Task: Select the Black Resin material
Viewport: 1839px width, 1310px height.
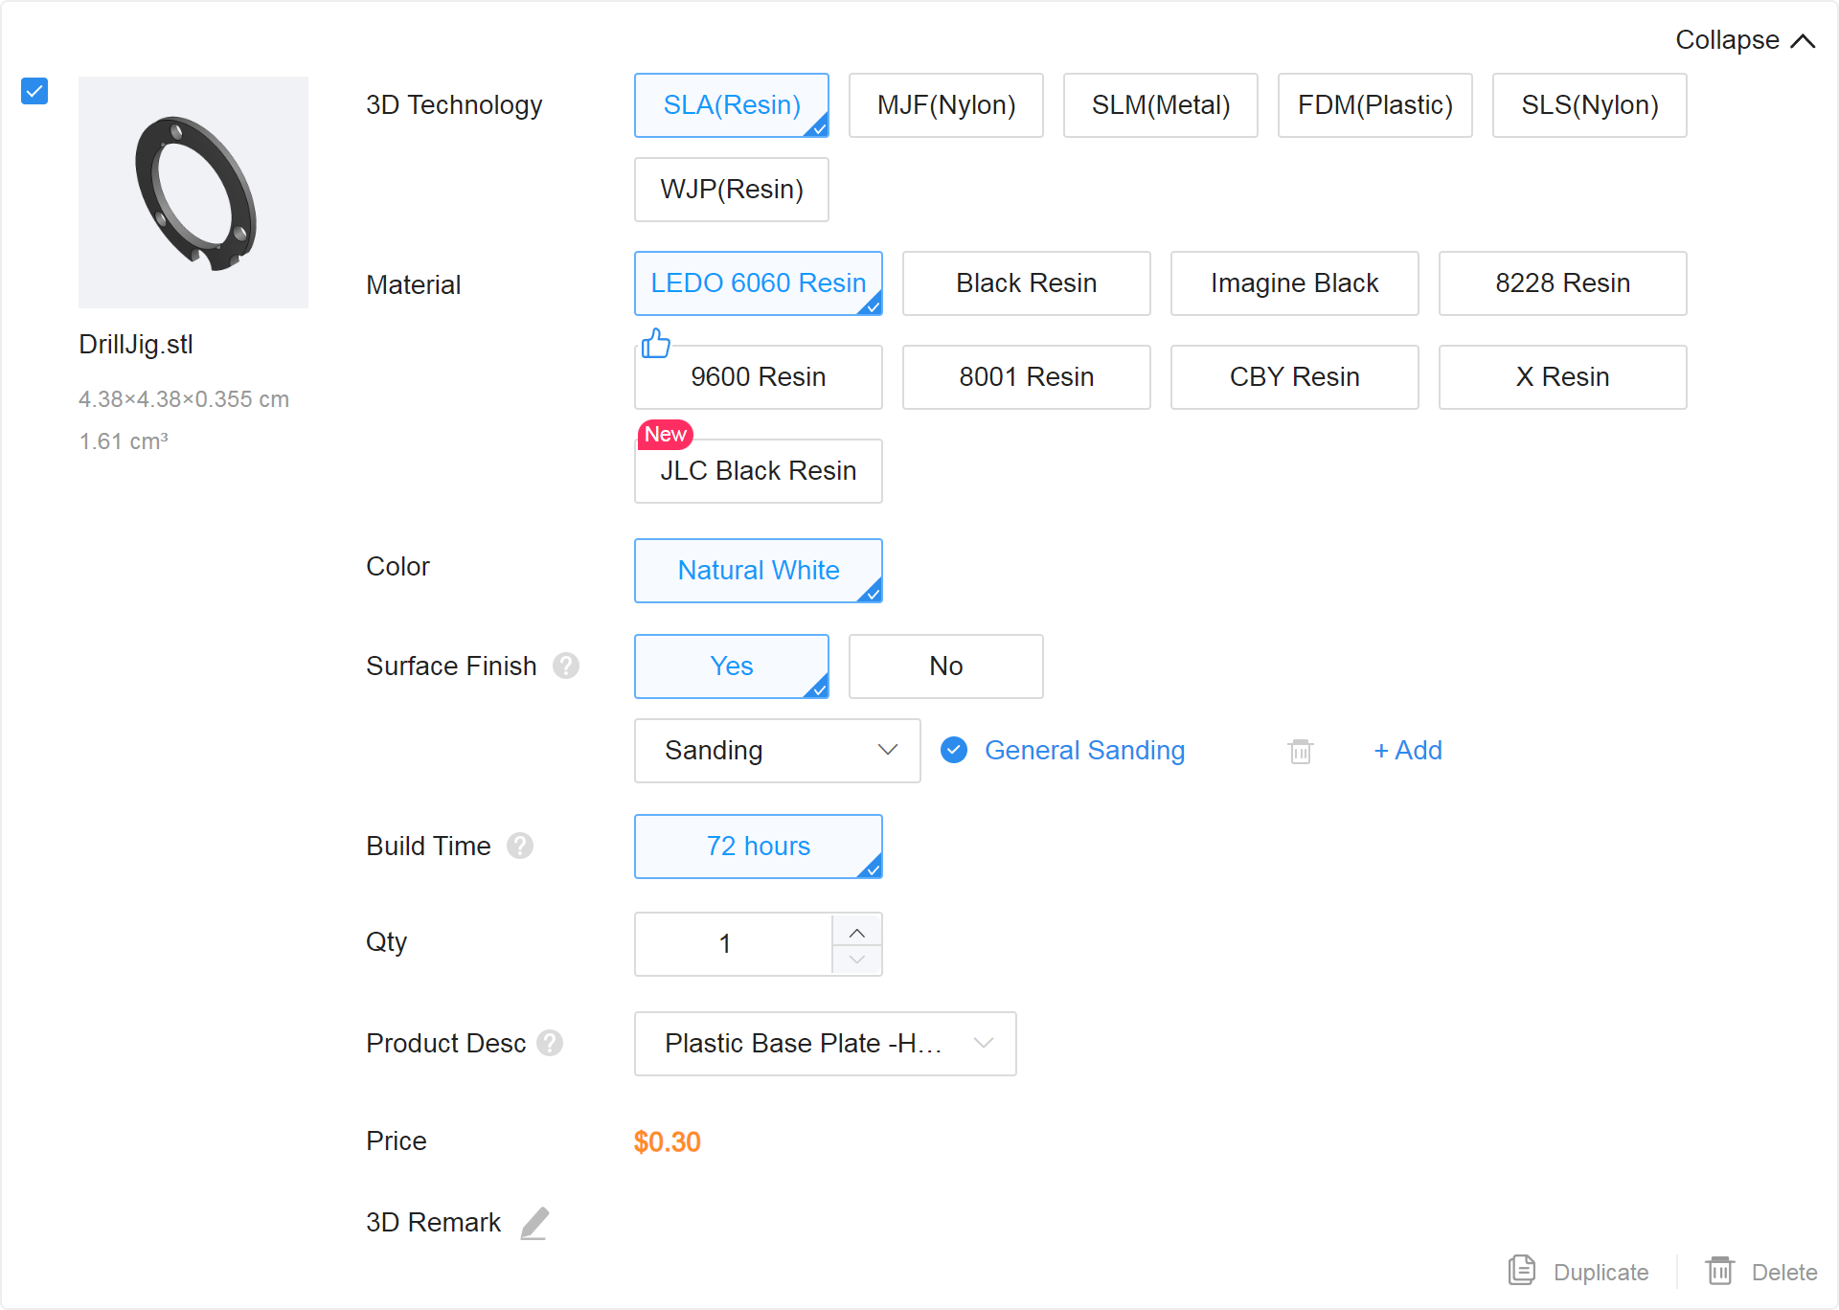Action: click(x=1026, y=283)
